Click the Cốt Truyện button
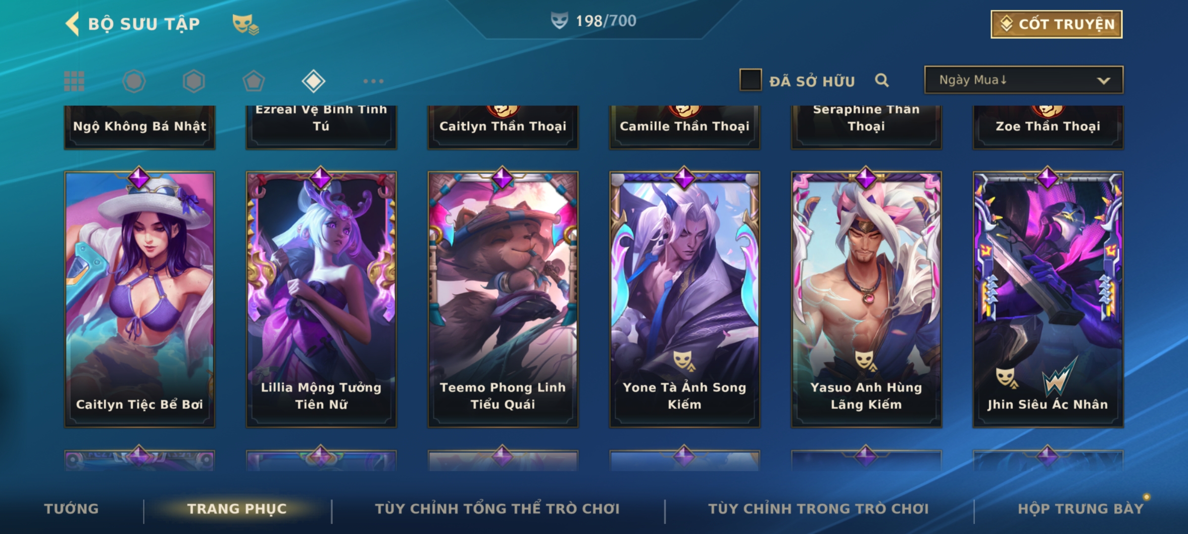The image size is (1188, 534). (x=1056, y=24)
